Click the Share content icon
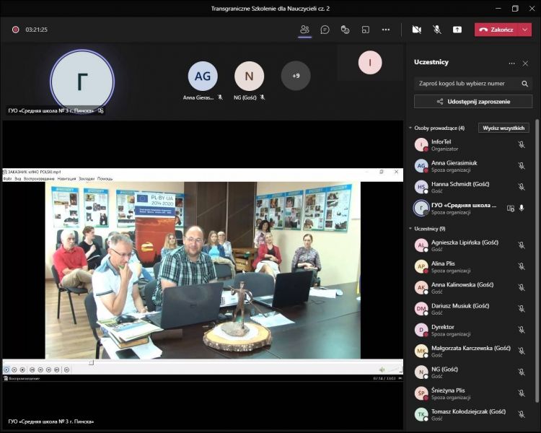 tap(457, 30)
